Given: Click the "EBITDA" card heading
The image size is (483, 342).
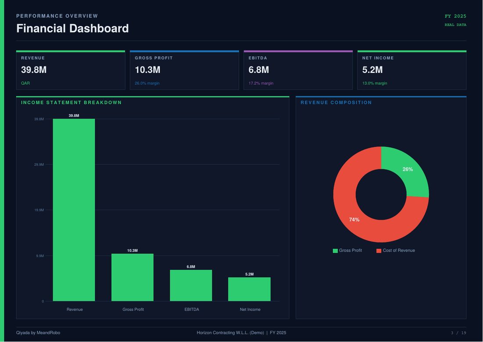Looking at the screenshot, I should (258, 58).
